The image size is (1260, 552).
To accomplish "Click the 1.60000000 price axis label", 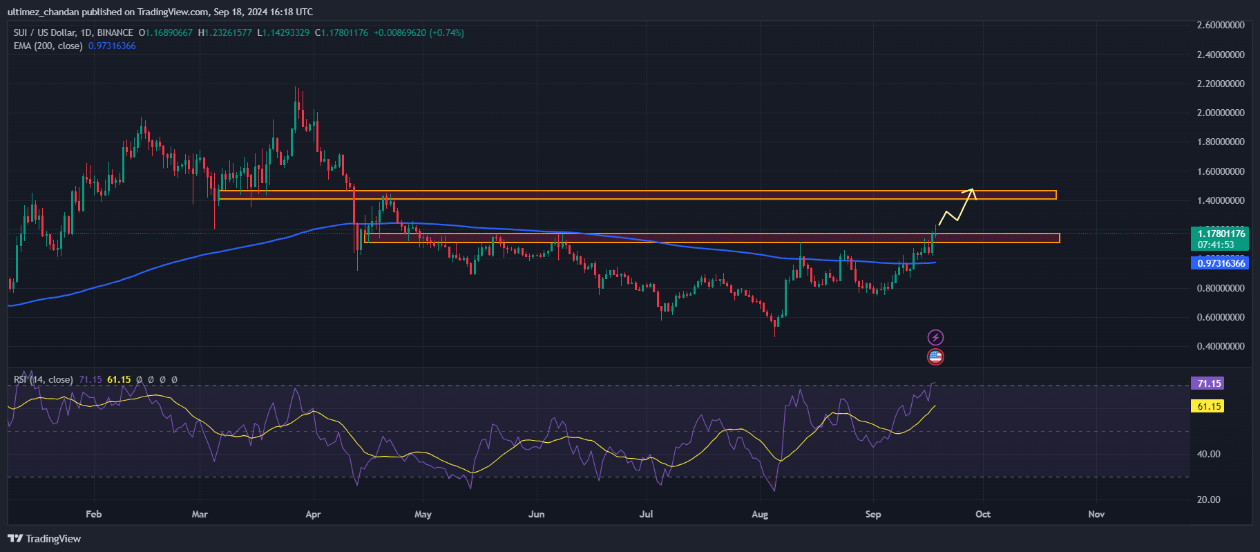I will (1221, 171).
